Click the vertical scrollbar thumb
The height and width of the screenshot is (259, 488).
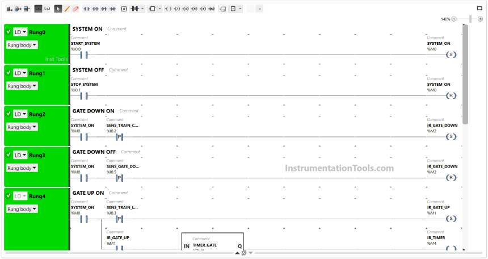tap(465, 74)
